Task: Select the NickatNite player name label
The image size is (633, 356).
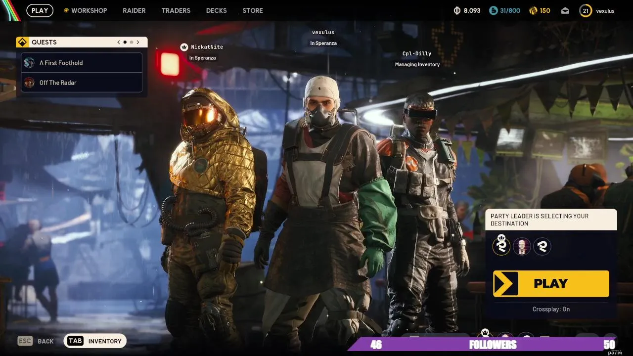Action: [x=207, y=47]
